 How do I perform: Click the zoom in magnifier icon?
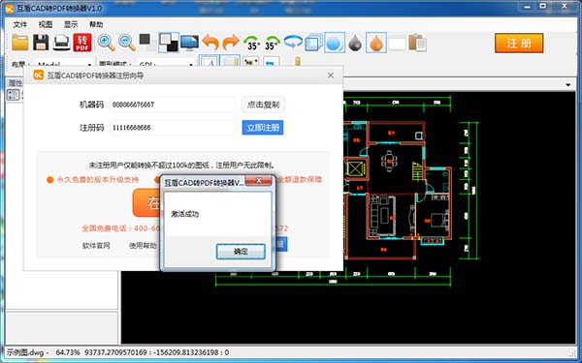(x=106, y=43)
